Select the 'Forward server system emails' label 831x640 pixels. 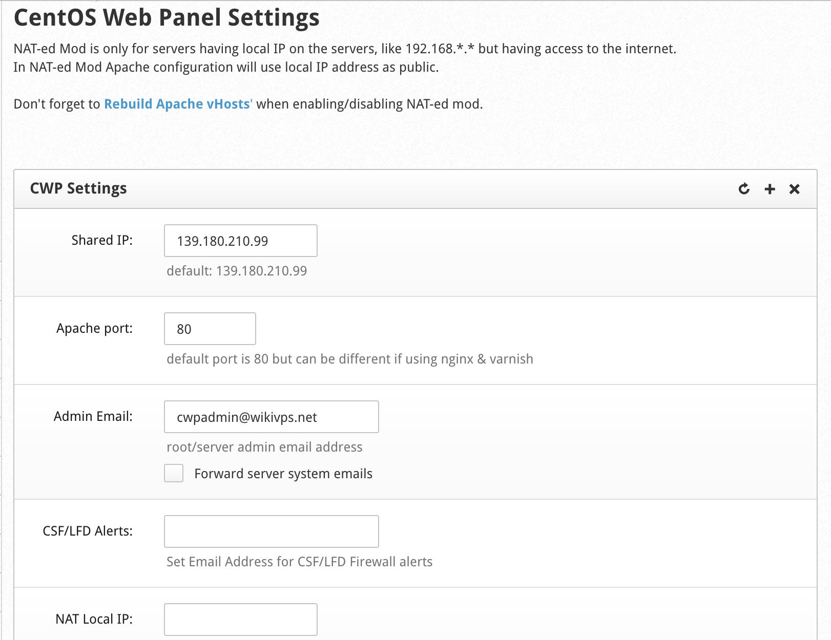(x=283, y=474)
